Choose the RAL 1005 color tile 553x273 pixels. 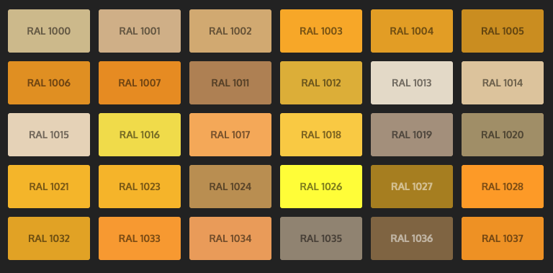(x=503, y=31)
